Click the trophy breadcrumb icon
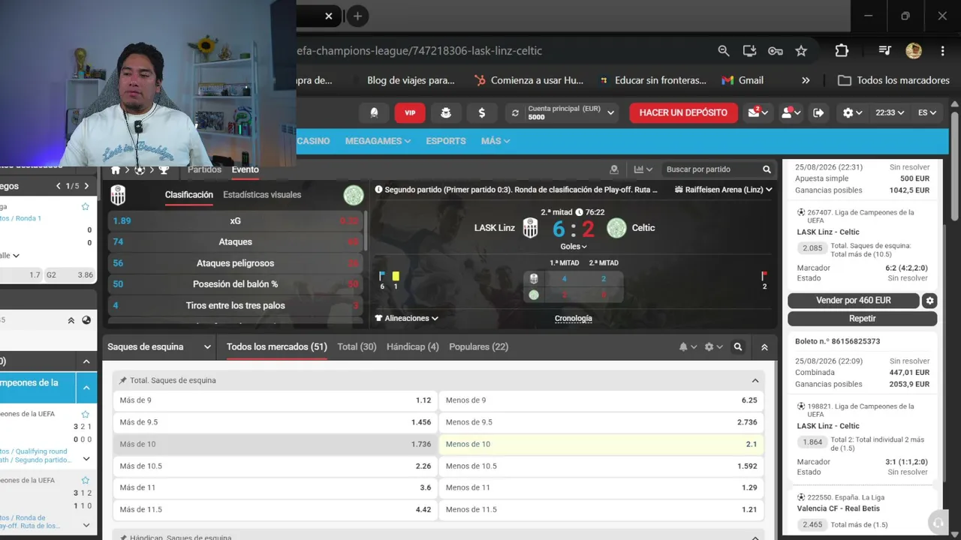 164,170
